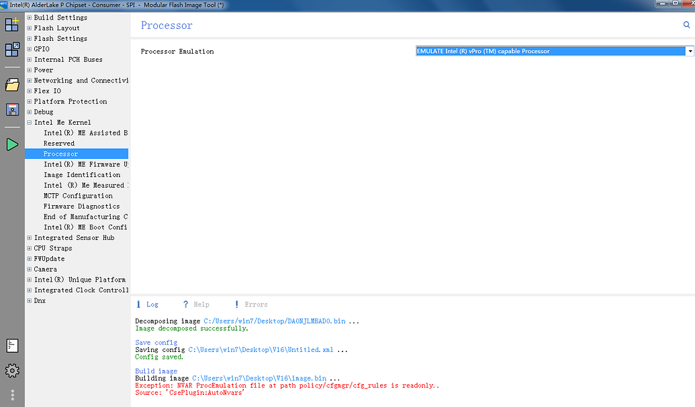This screenshot has width=695, height=407.
Task: Switch to the Errors tab
Action: [x=254, y=304]
